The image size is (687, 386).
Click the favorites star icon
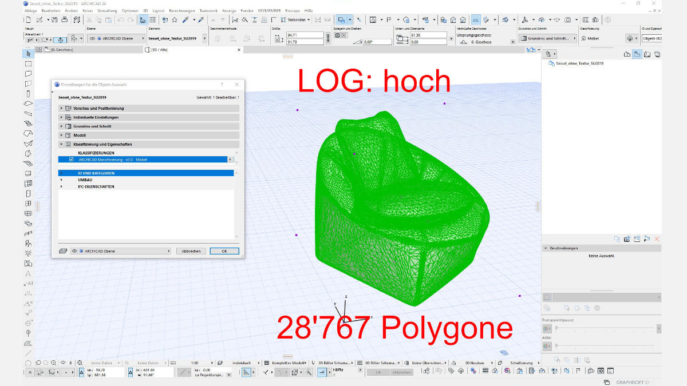(174, 19)
